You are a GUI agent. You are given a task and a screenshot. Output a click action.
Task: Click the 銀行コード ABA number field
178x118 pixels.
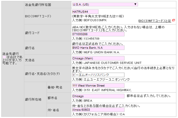coord(98,34)
